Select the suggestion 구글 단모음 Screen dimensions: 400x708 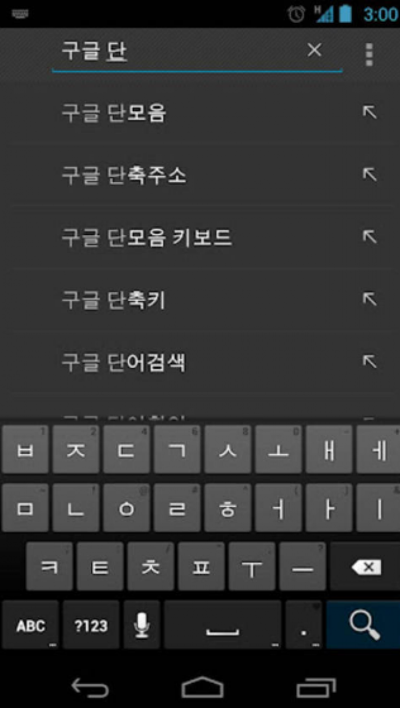114,113
